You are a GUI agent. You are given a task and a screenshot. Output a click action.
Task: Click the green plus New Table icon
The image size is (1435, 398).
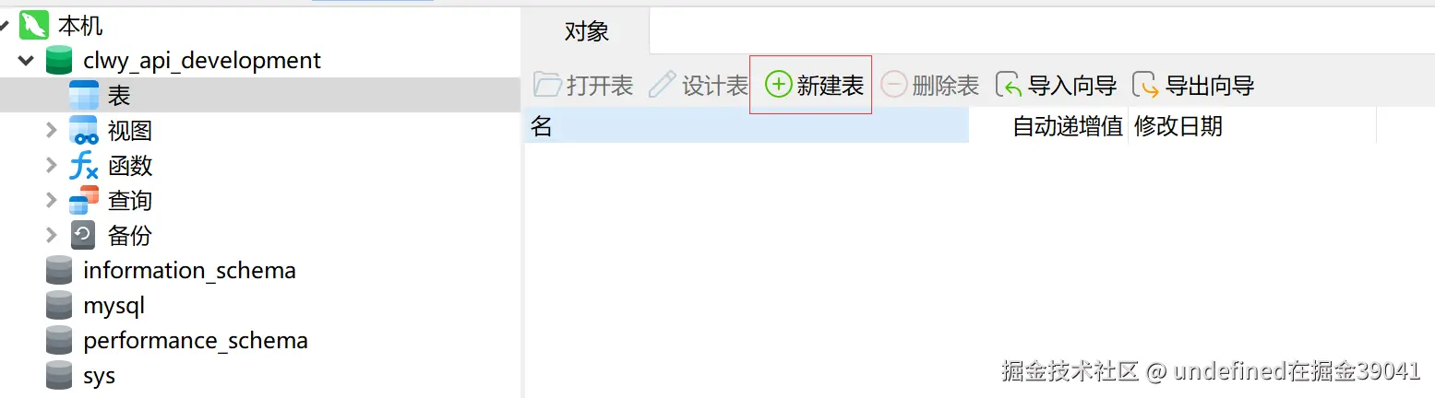pyautogui.click(x=779, y=86)
